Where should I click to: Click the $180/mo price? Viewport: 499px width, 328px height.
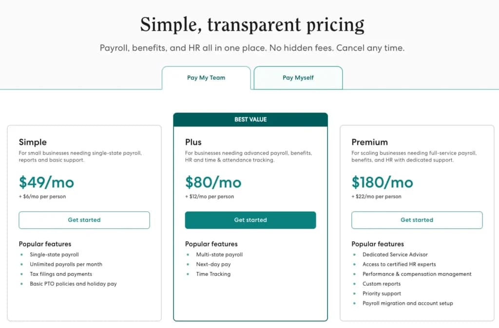(382, 182)
